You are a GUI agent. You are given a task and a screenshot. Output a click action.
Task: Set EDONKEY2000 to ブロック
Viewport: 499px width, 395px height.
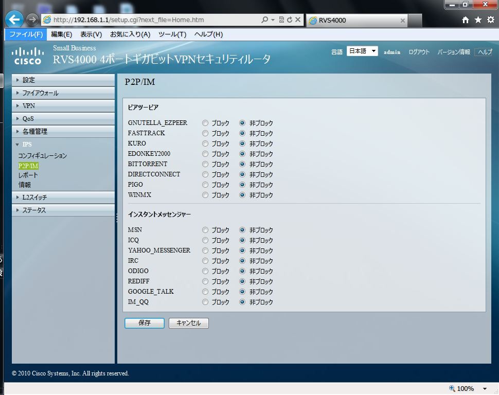[205, 154]
